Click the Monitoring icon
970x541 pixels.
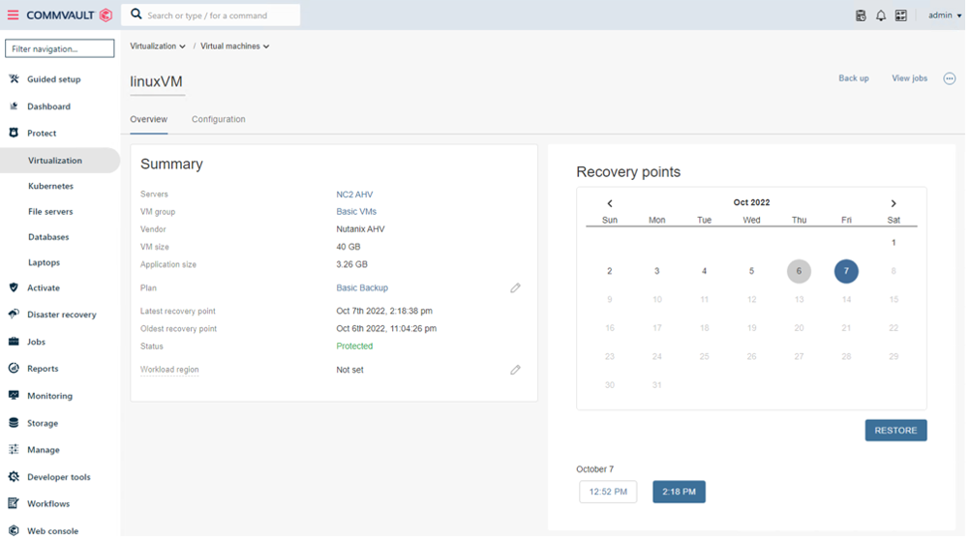[x=14, y=396]
